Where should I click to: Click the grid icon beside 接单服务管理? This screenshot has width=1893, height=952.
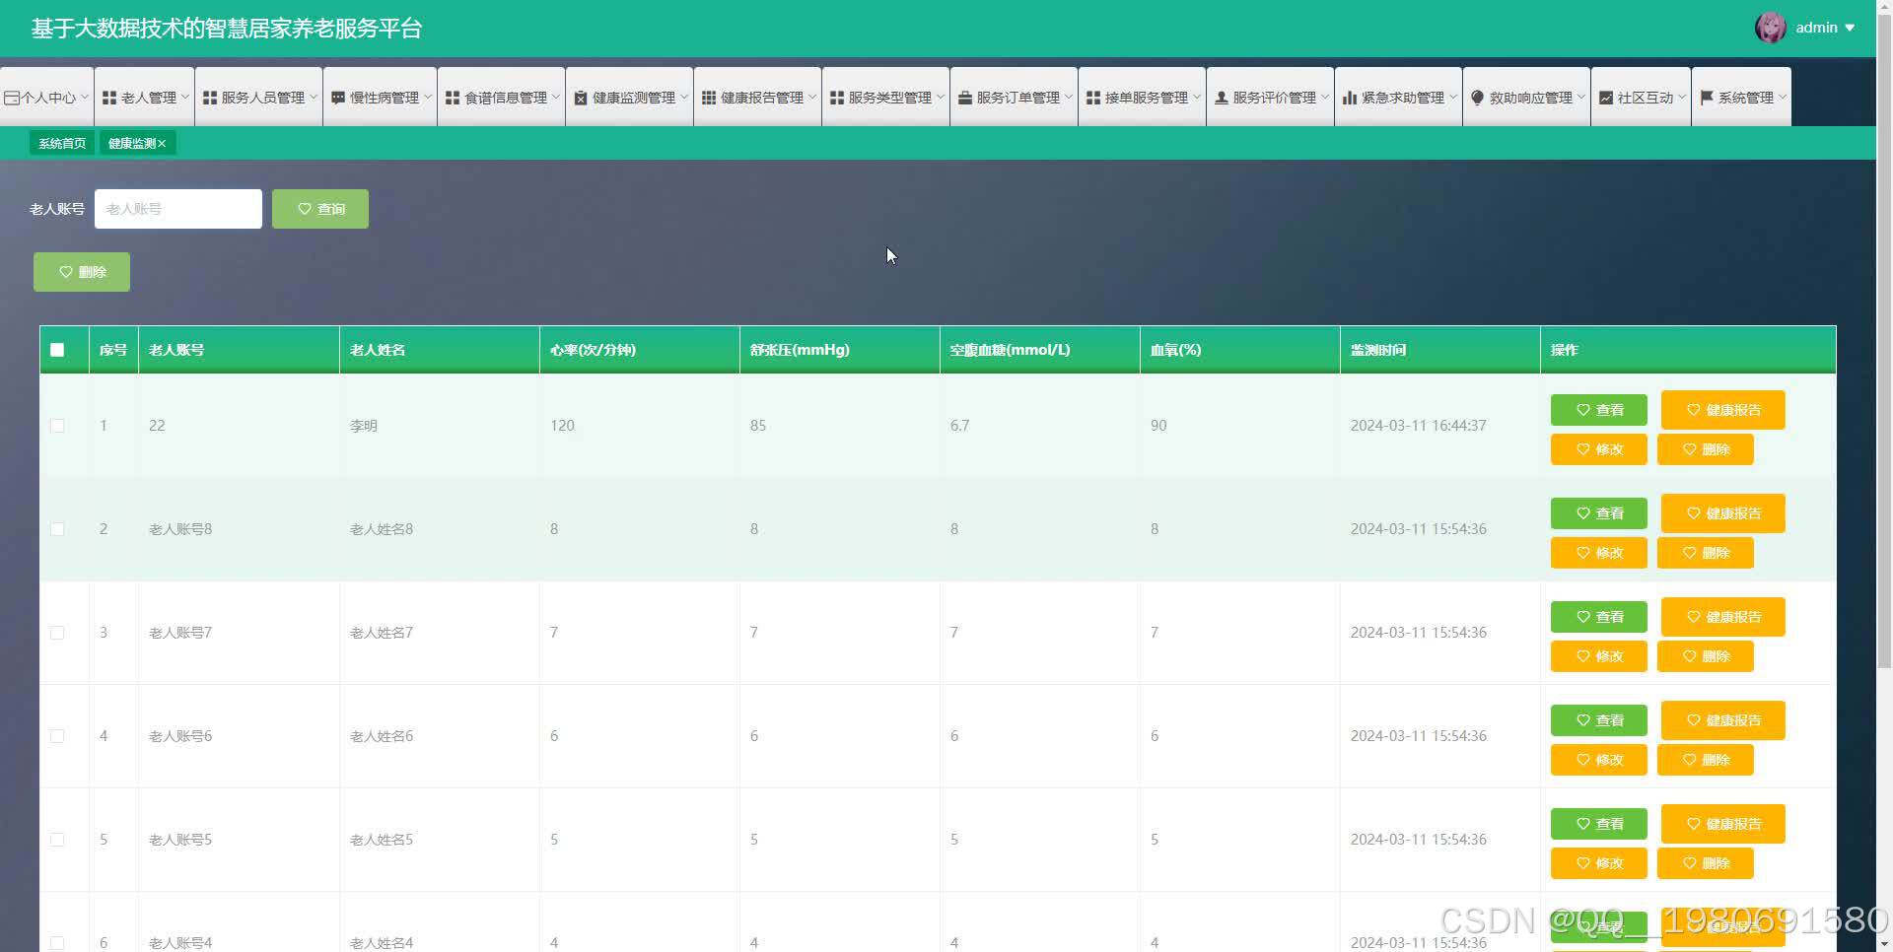1093,98
